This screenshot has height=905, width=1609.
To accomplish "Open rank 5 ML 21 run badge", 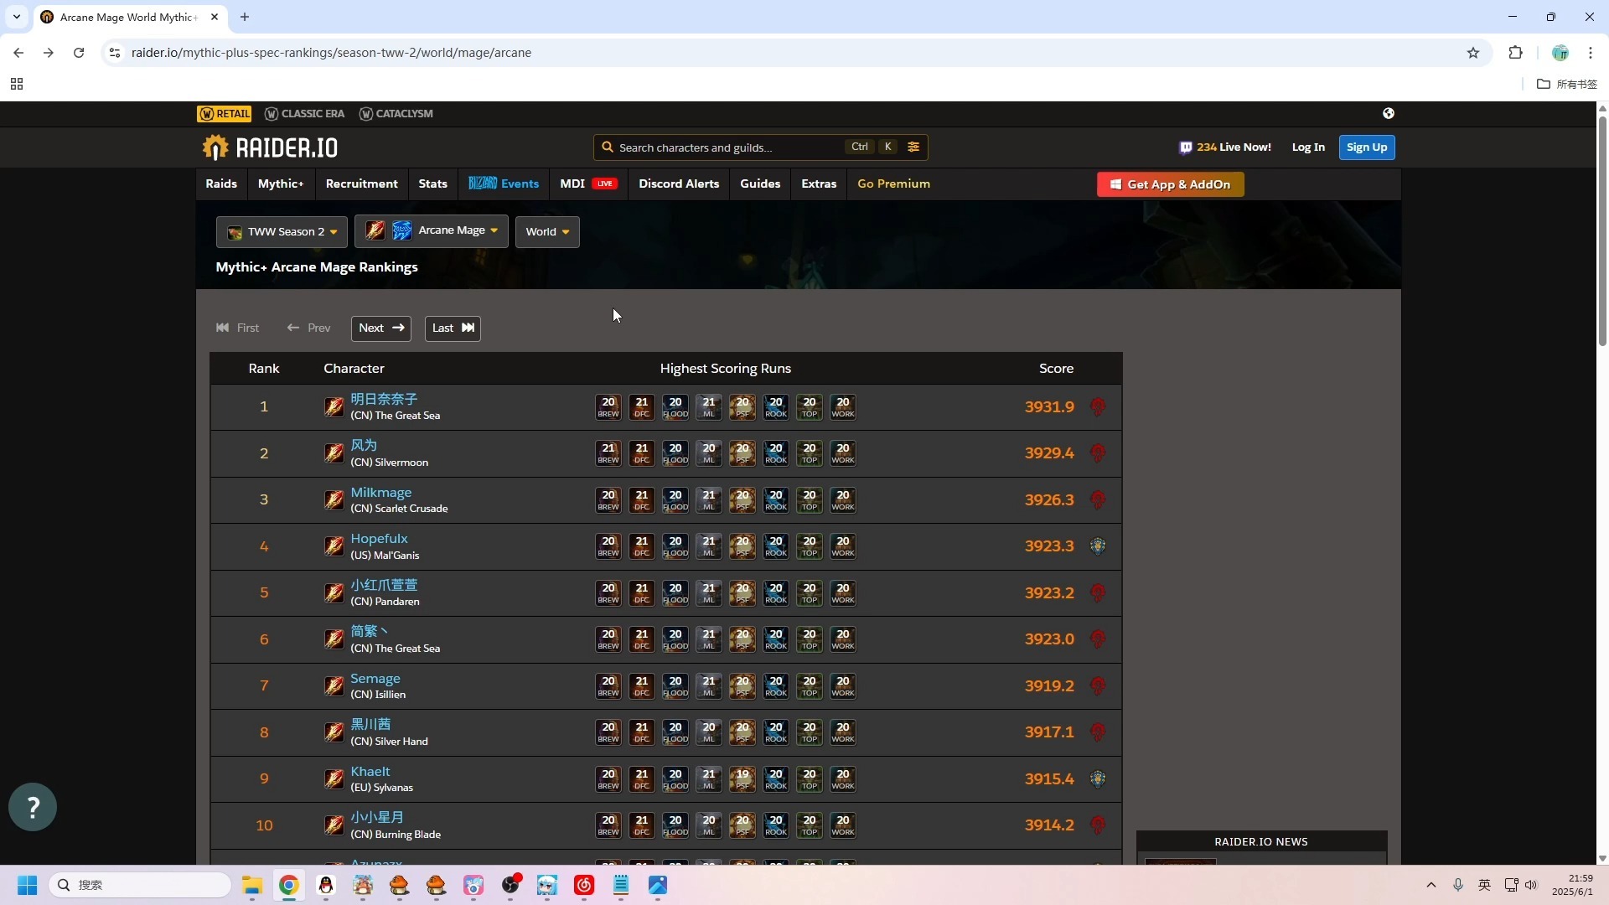I will click(x=709, y=593).
